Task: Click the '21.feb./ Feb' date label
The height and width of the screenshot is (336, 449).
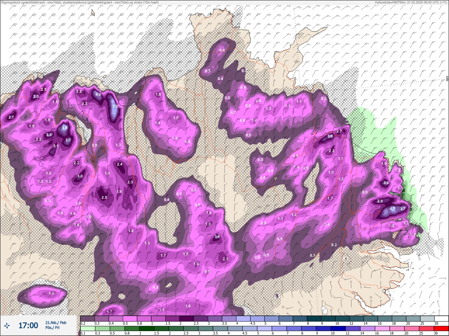Action: click(x=56, y=322)
